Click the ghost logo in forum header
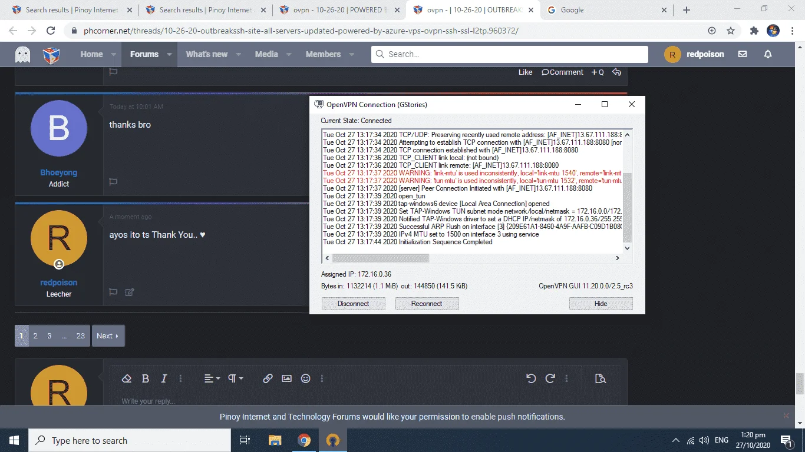The height and width of the screenshot is (452, 805). coord(23,55)
